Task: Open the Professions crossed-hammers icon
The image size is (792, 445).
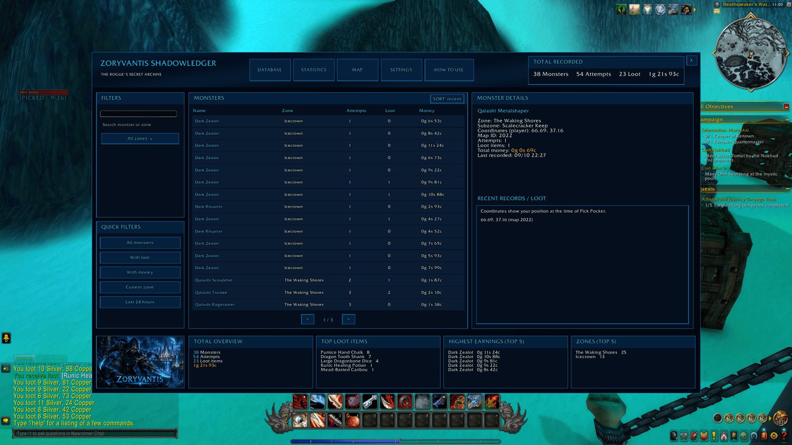Action: 684,436
